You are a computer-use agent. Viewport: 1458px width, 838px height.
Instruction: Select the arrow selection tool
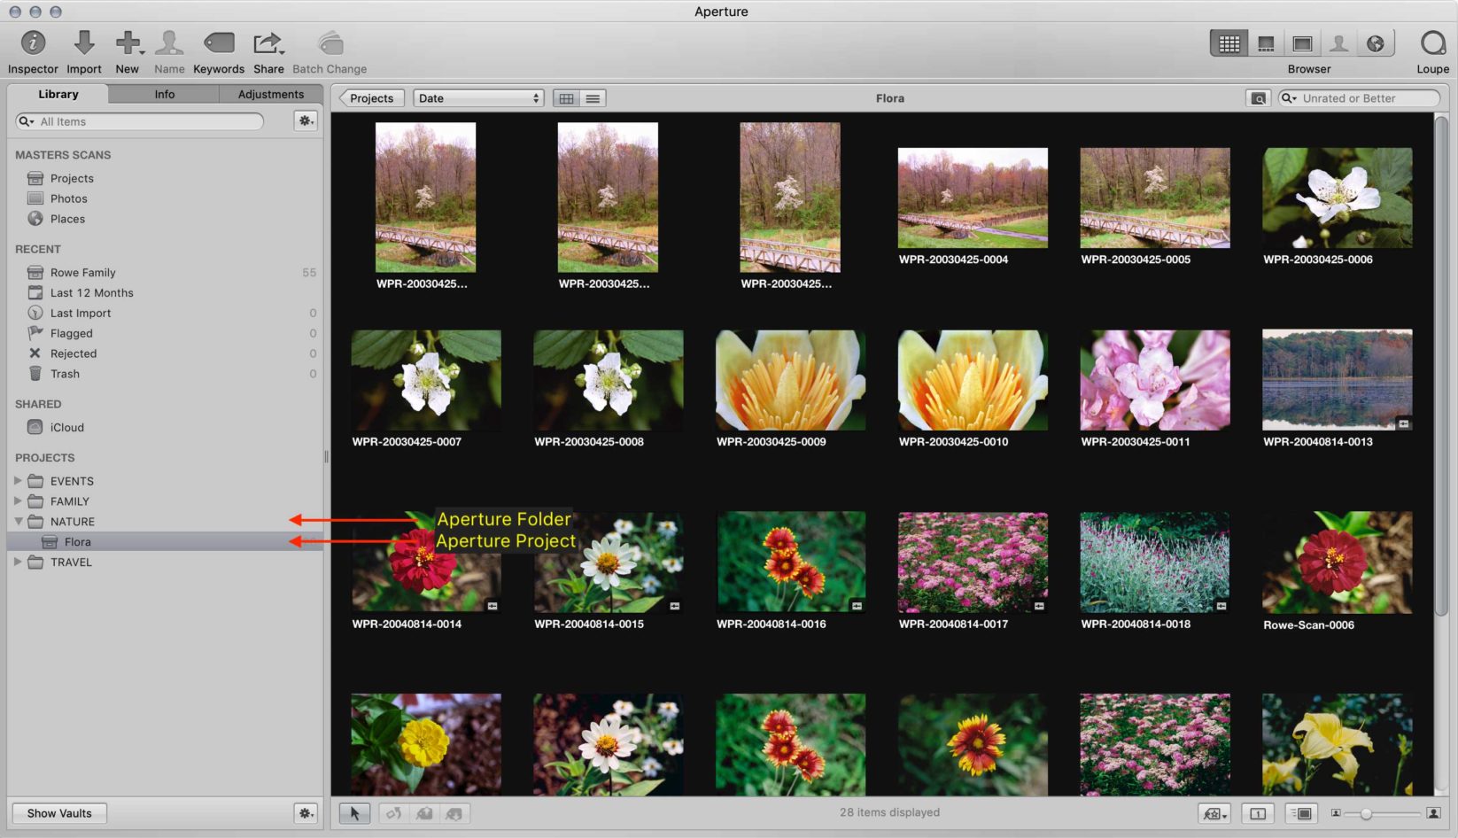354,813
